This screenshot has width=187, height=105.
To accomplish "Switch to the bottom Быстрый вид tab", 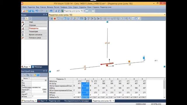I will (29, 101).
